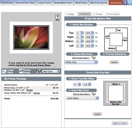The height and width of the screenshot is (128, 132).
Task: Open the Left border 0/8 fraction dropdown
Action: [90, 46]
